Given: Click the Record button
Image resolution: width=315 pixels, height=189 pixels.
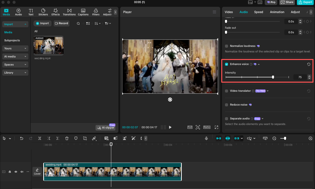Looking at the screenshot, I should (61, 23).
